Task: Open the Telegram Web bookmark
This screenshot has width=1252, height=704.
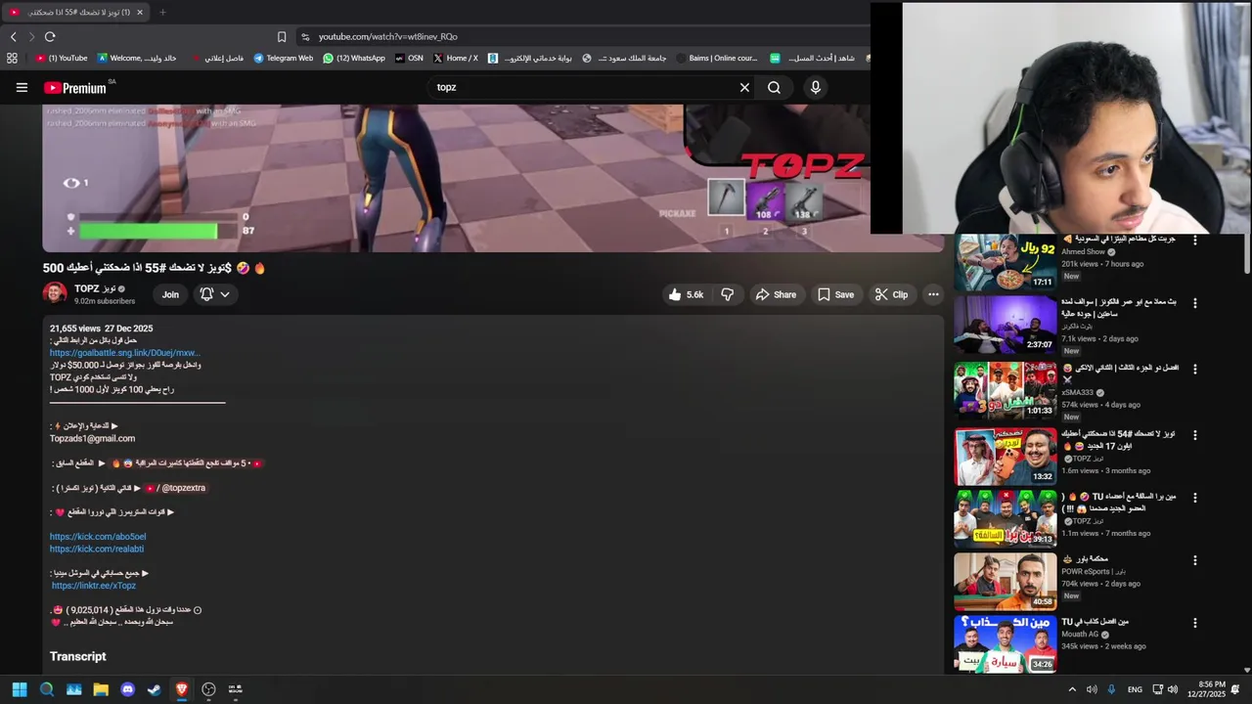Action: [284, 58]
